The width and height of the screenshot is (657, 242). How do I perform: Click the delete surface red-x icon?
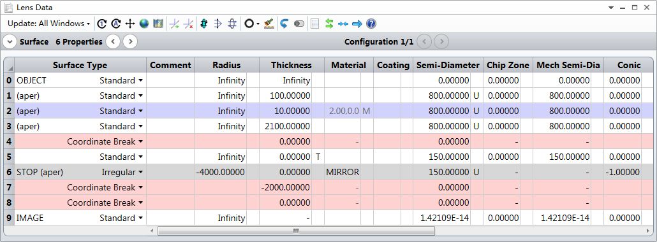(189, 24)
